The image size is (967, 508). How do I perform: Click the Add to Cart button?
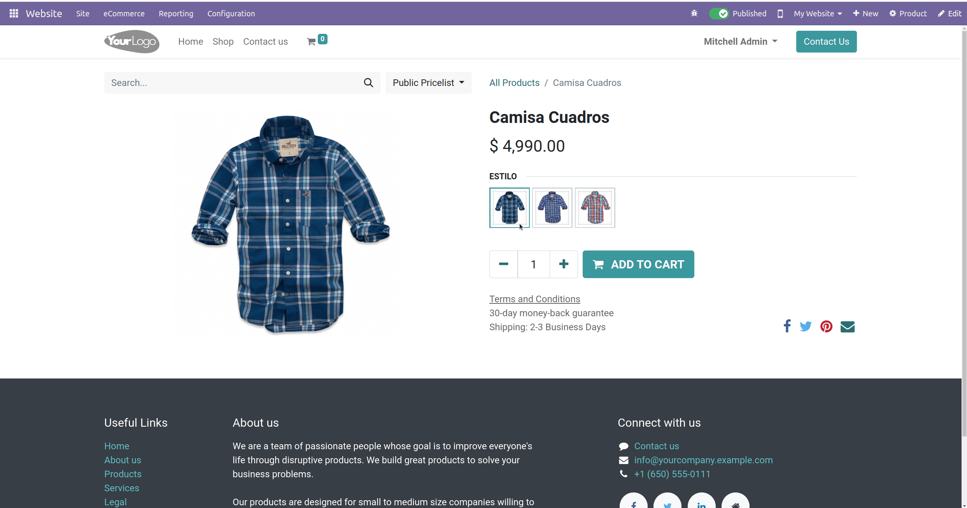(x=638, y=264)
